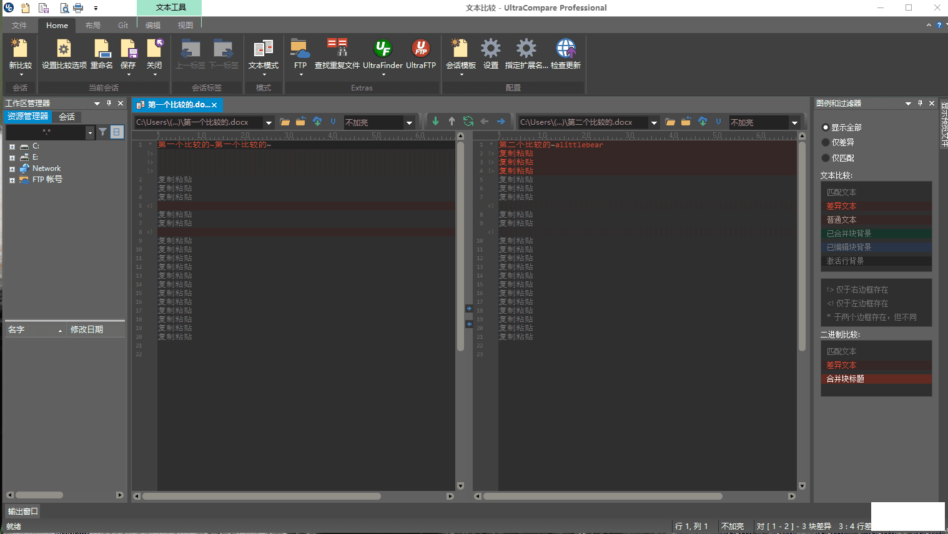948x534 pixels.
Task: Launch UltraFTP from the ribbon
Action: 420,49
